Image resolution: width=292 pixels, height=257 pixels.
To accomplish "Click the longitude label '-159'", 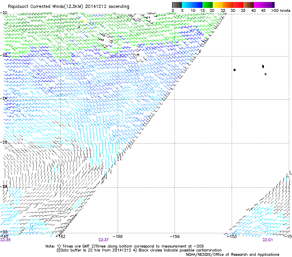I will [x=118, y=237].
